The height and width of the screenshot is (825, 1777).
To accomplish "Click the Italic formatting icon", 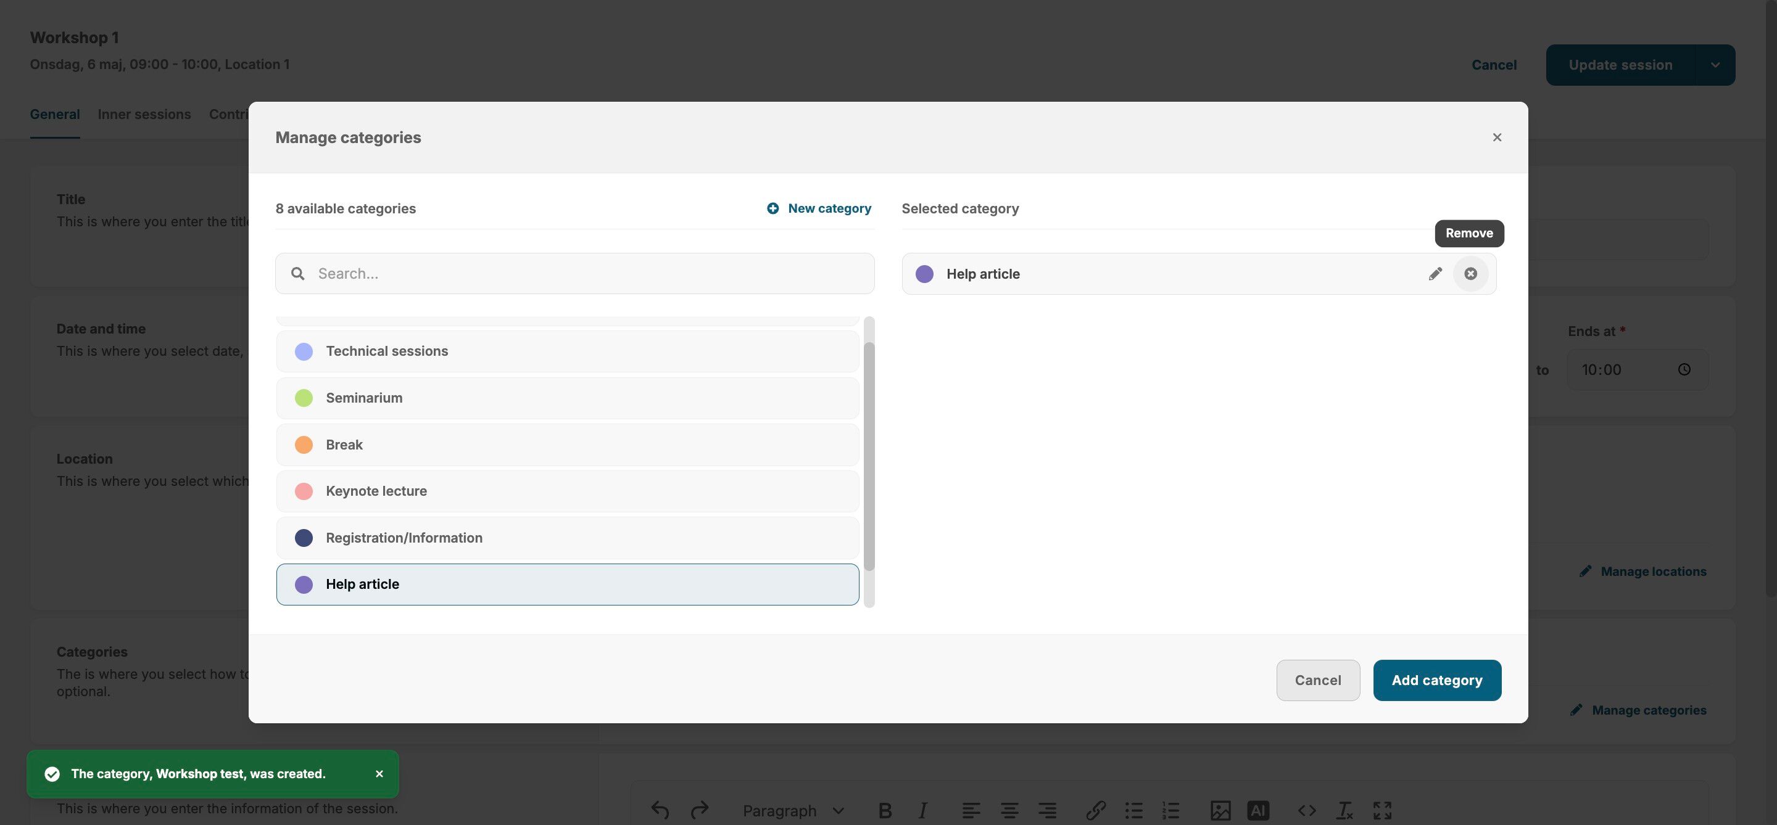I will point(922,811).
